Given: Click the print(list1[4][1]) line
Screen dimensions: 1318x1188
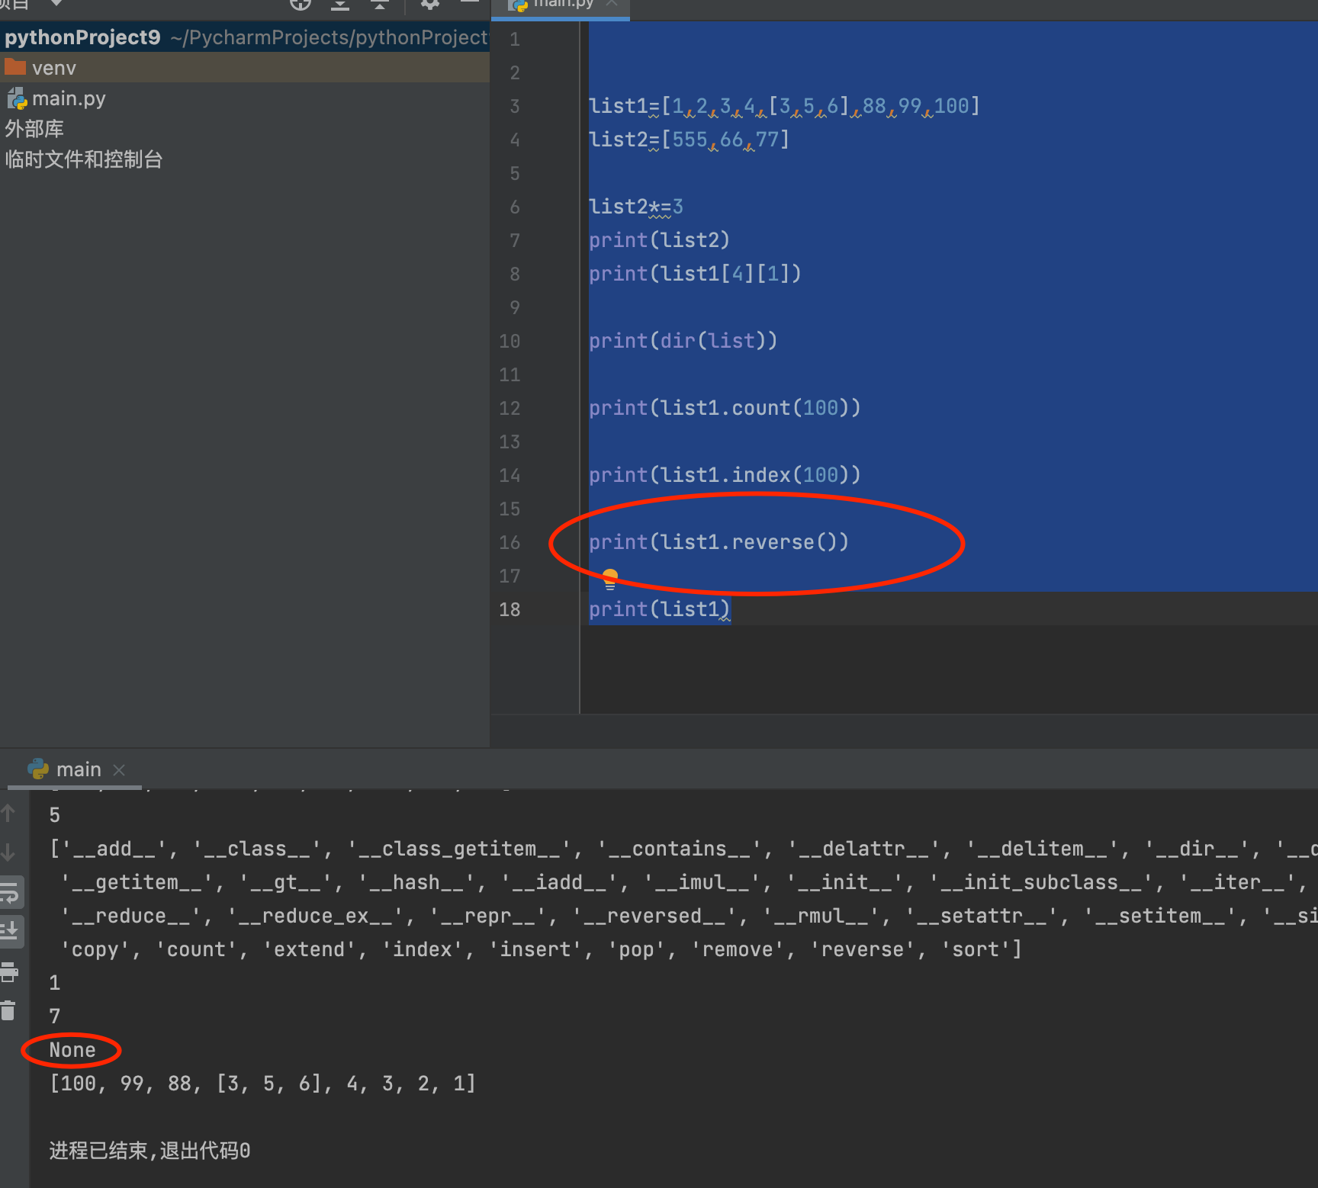Looking at the screenshot, I should click(x=695, y=274).
